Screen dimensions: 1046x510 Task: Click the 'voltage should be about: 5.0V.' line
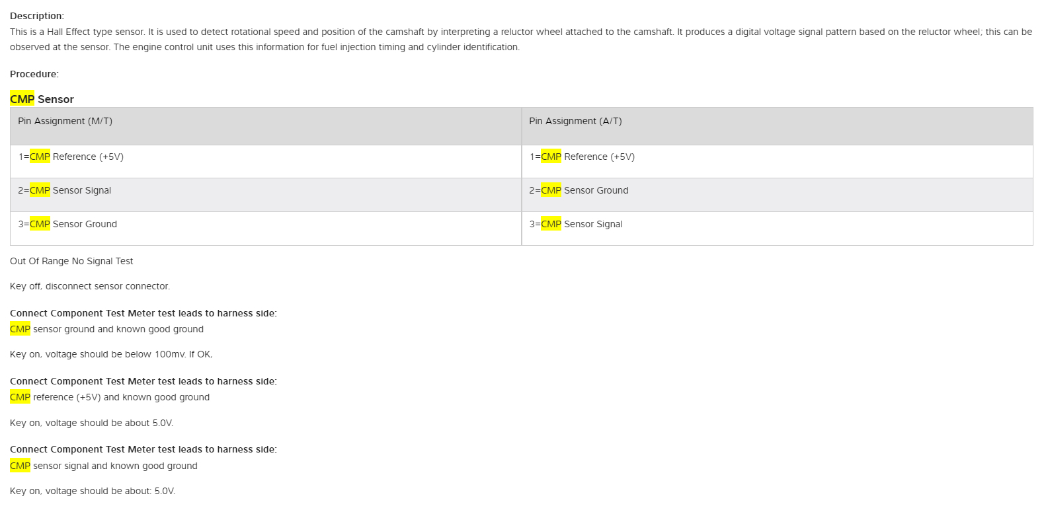93,492
